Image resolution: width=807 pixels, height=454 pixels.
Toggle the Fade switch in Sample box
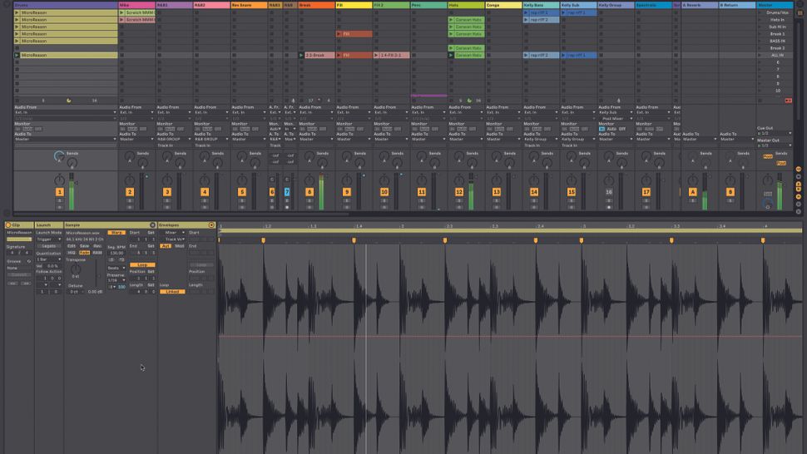coord(84,253)
